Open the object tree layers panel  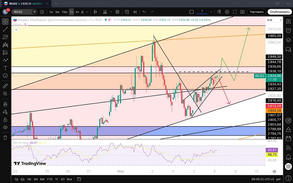pos(288,40)
